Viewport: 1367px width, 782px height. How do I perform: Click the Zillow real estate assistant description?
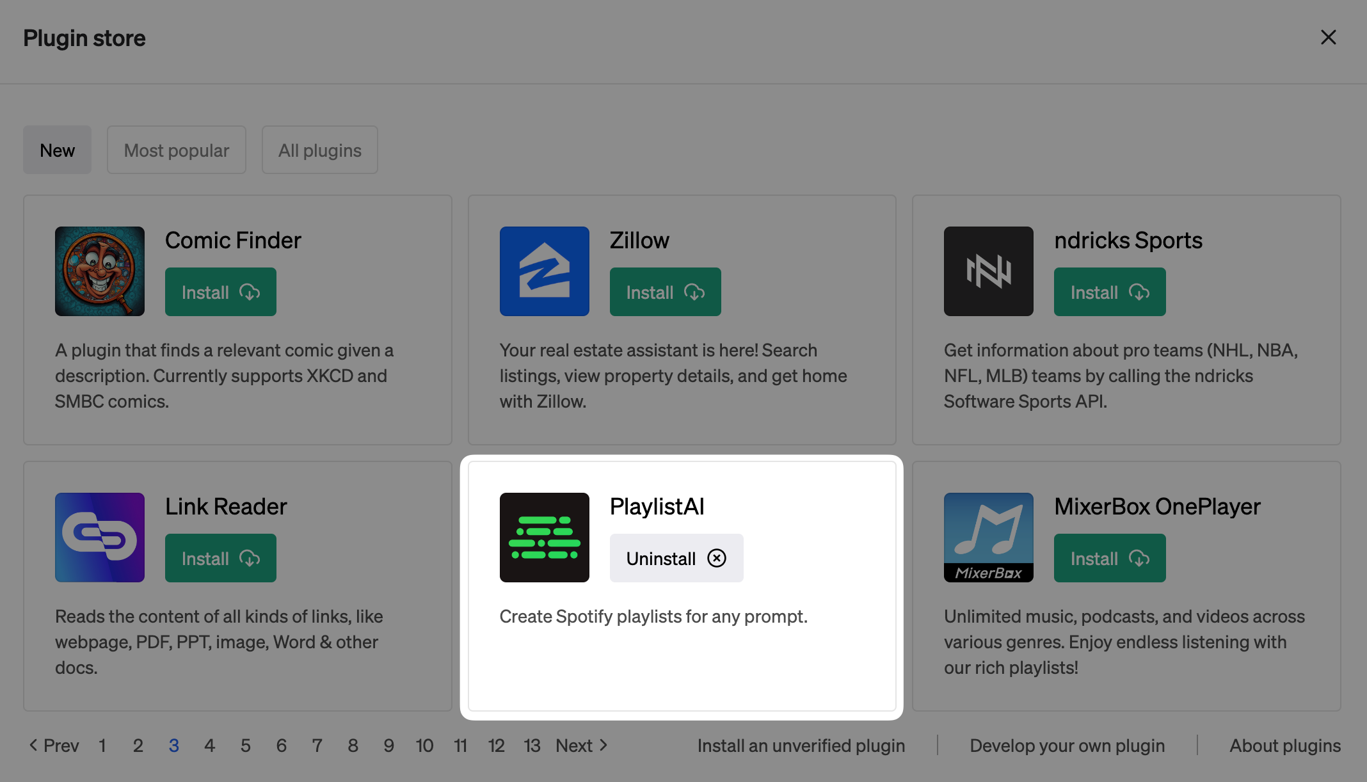tap(673, 376)
